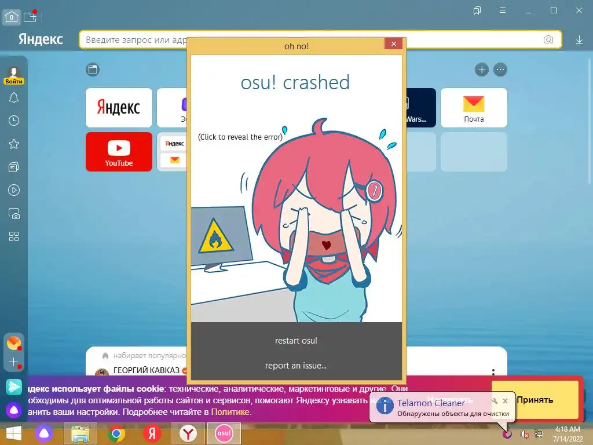Open the taskbar clock showing 4:18 AM
The height and width of the screenshot is (445, 593).
568,434
